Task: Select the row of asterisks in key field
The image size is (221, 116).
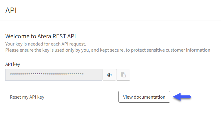Action: pyautogui.click(x=47, y=74)
